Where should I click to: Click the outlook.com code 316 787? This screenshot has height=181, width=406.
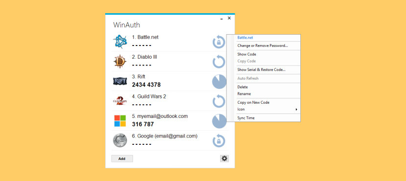[x=143, y=124]
